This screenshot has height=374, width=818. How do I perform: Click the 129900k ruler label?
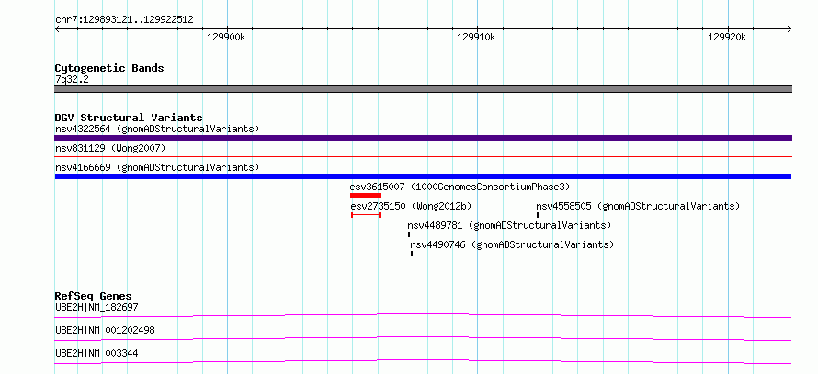[226, 37]
